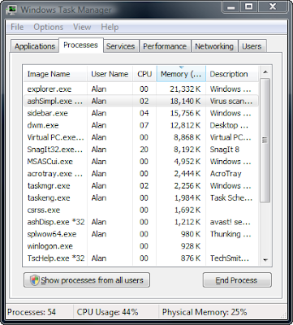The width and height of the screenshot is (293, 325).
Task: Sort by CPU column header
Action: 144,74
